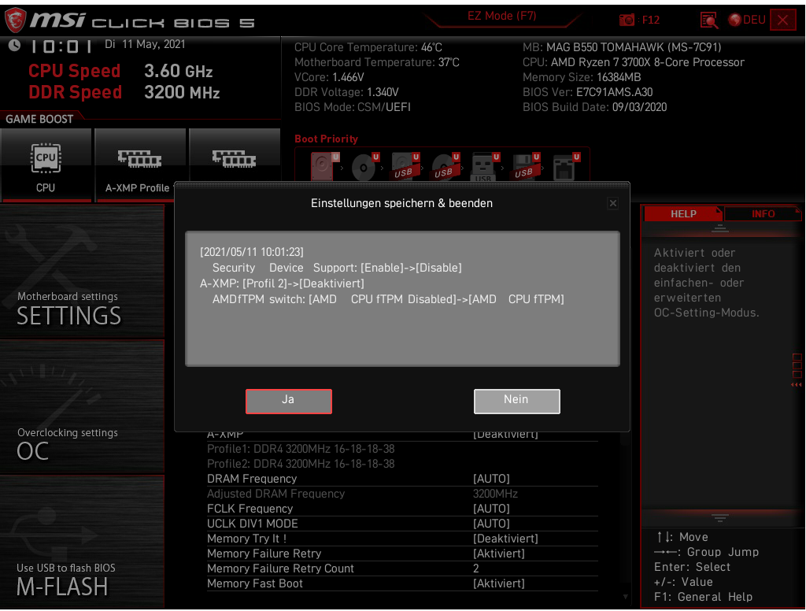Click the Boot Priority heading

coord(326,139)
